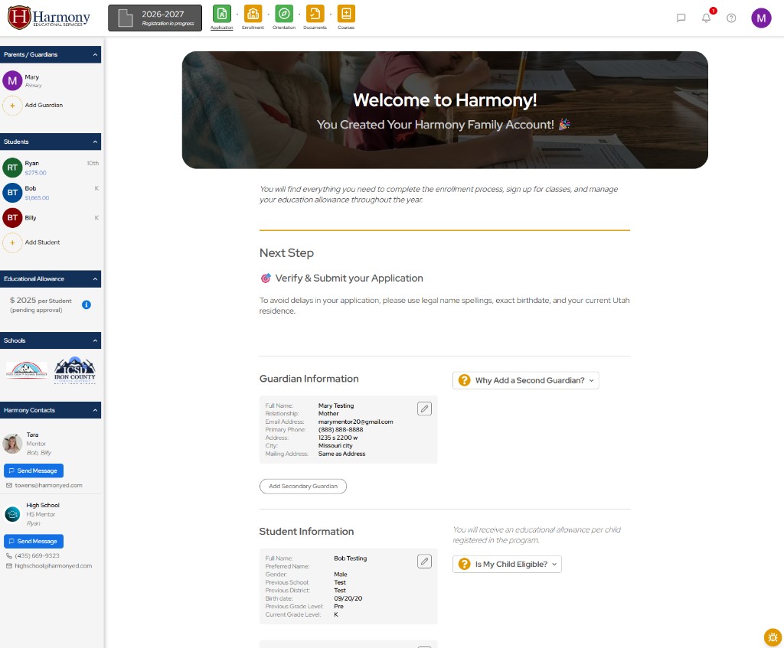Click phone number (435) 669-9323
Screen dimensions: 784x648
point(37,555)
